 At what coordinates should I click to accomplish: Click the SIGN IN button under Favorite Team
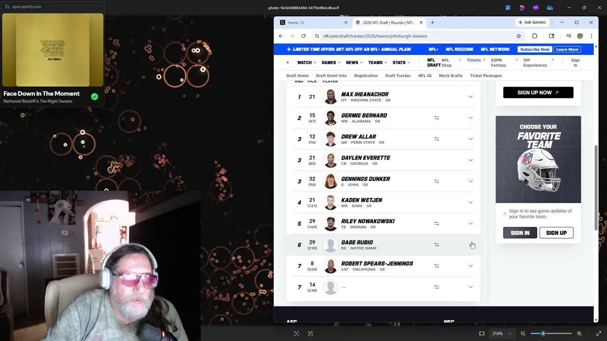(x=520, y=233)
